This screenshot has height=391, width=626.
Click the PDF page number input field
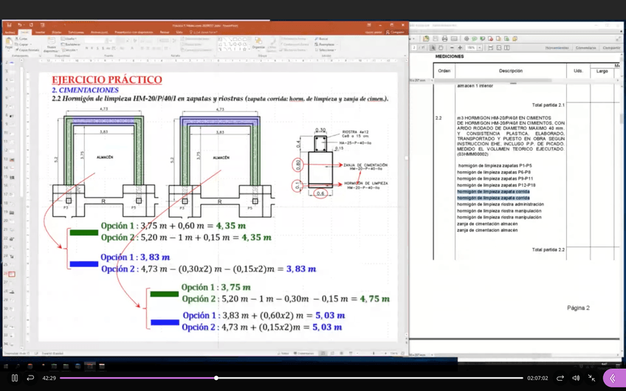416,48
